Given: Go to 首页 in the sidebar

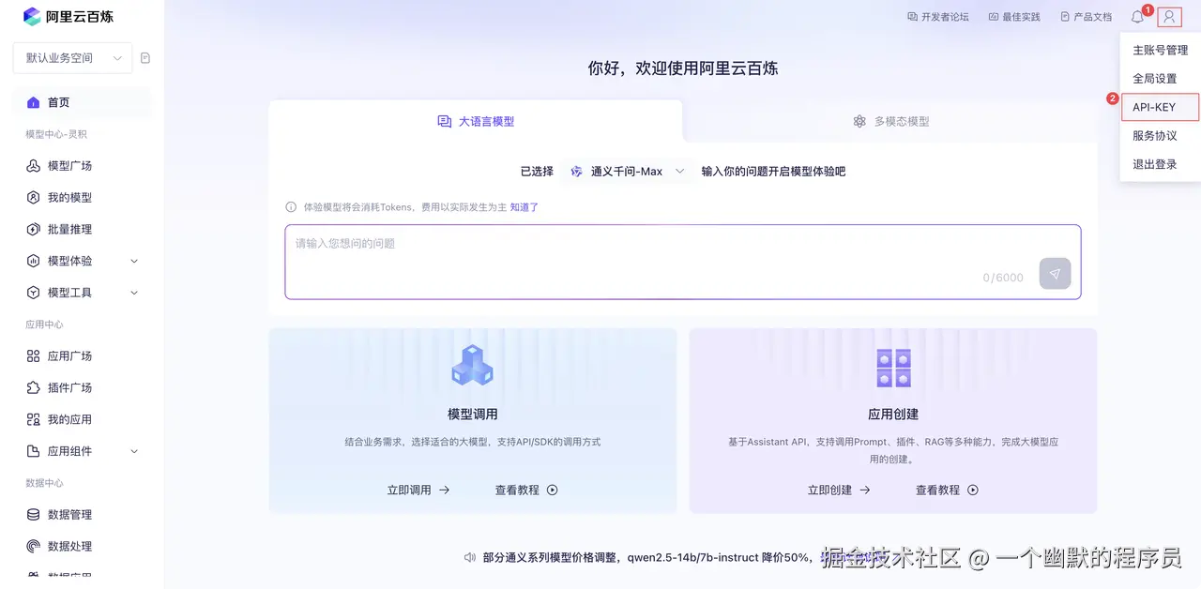Looking at the screenshot, I should [x=83, y=102].
